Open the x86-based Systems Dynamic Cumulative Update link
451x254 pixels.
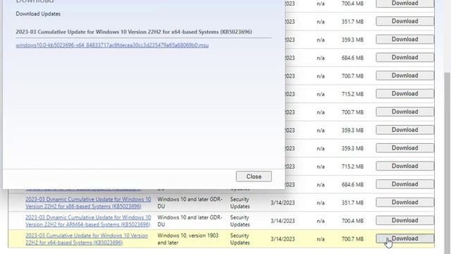(88, 202)
